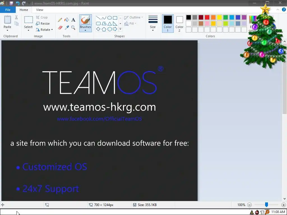Expand the Paste options arrow
Viewport: 287px width, 215px height.
pos(8,30)
